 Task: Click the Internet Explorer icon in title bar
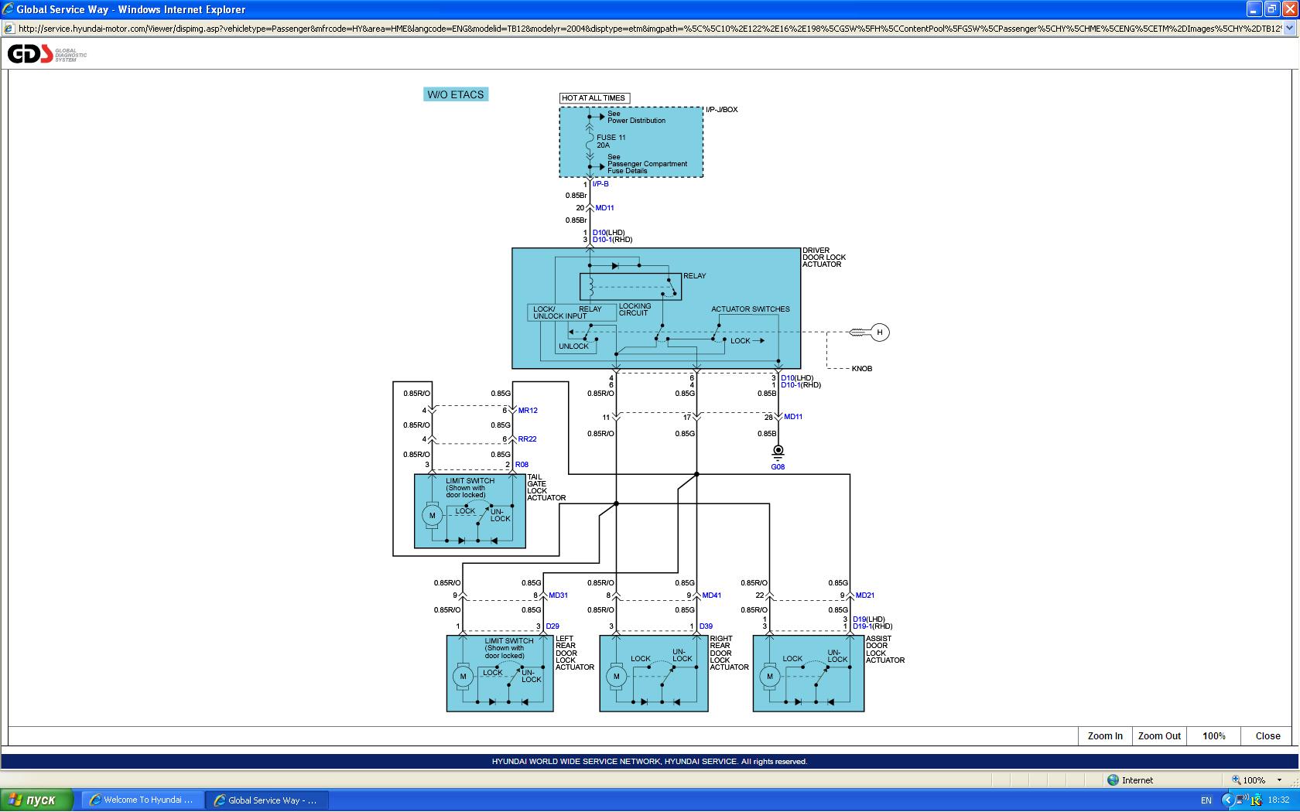(x=9, y=9)
